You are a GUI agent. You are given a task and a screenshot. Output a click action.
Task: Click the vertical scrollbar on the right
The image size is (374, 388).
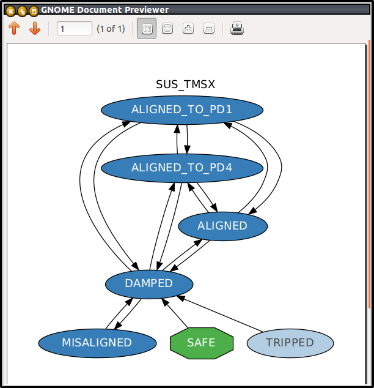(x=370, y=173)
